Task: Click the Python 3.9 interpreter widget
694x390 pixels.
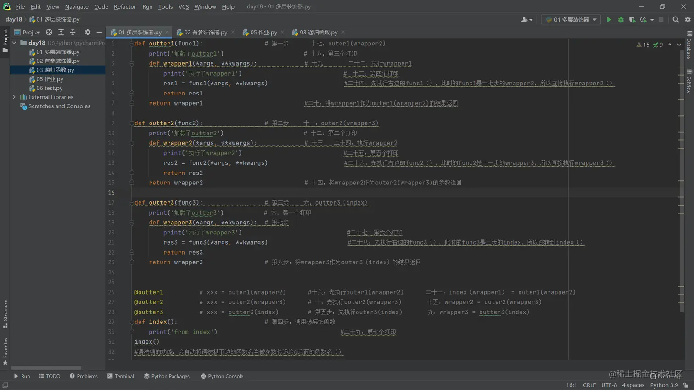Action: tap(664, 385)
